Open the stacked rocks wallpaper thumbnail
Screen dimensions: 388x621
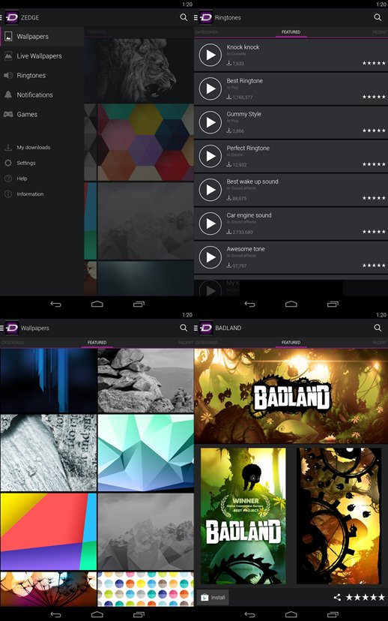[145, 380]
